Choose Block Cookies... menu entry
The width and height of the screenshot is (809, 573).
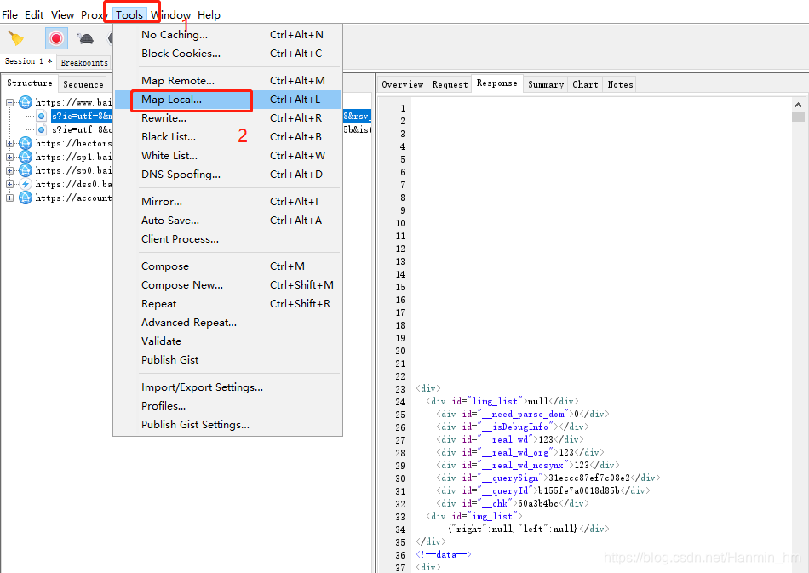(227, 53)
